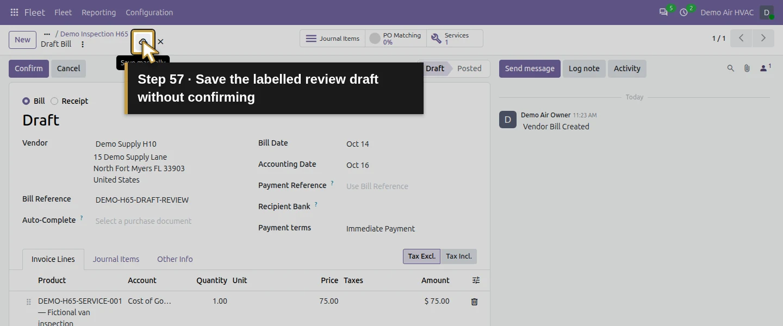The width and height of the screenshot is (783, 326).
Task: Click the Demo Air Owner avatar in chatter
Action: coord(508,120)
